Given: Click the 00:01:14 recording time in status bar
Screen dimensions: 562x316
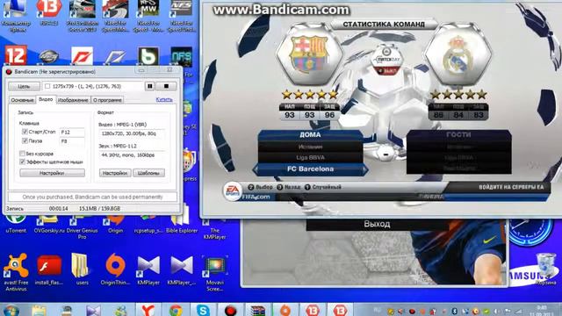Looking at the screenshot, I should (x=59, y=209).
